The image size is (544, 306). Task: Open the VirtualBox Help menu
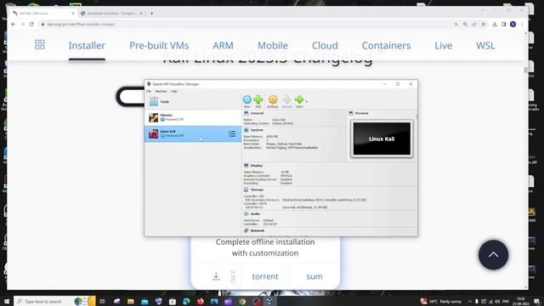point(174,91)
